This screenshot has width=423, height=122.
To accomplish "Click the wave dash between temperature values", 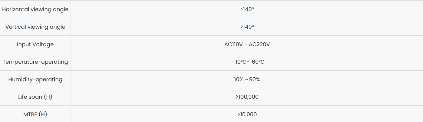I will [248, 62].
